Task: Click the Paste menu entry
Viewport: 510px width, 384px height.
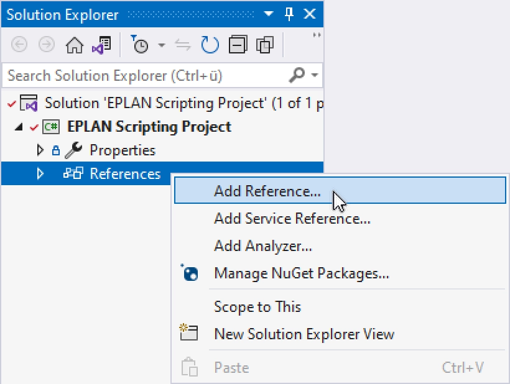Action: (340, 368)
